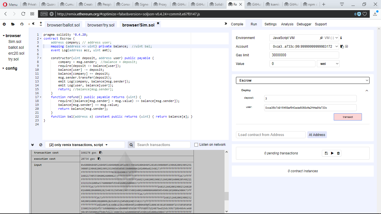Switch to the browser/ballot.sol editor tab
Screen dimensions: 381x214
coord(63,25)
